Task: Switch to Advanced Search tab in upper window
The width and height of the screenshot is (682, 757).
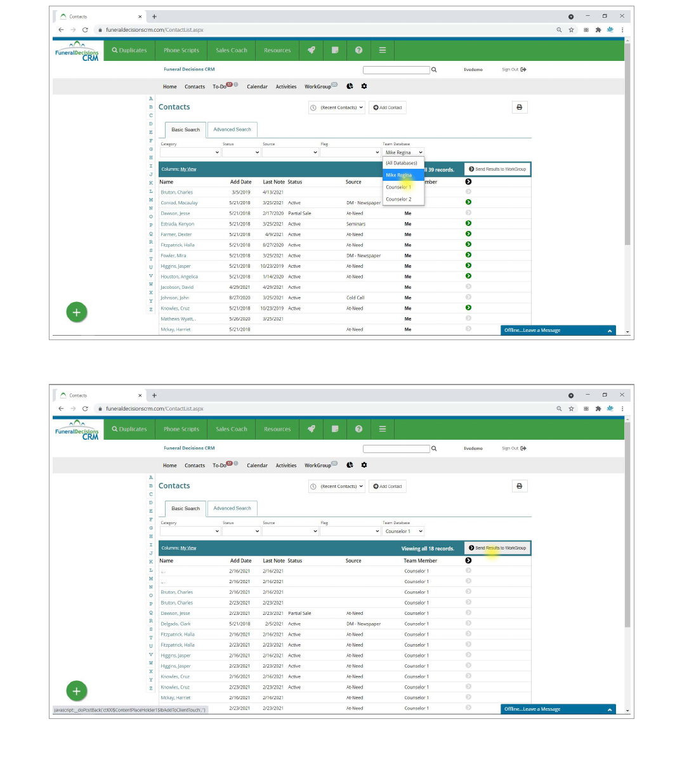Action: [x=232, y=129]
